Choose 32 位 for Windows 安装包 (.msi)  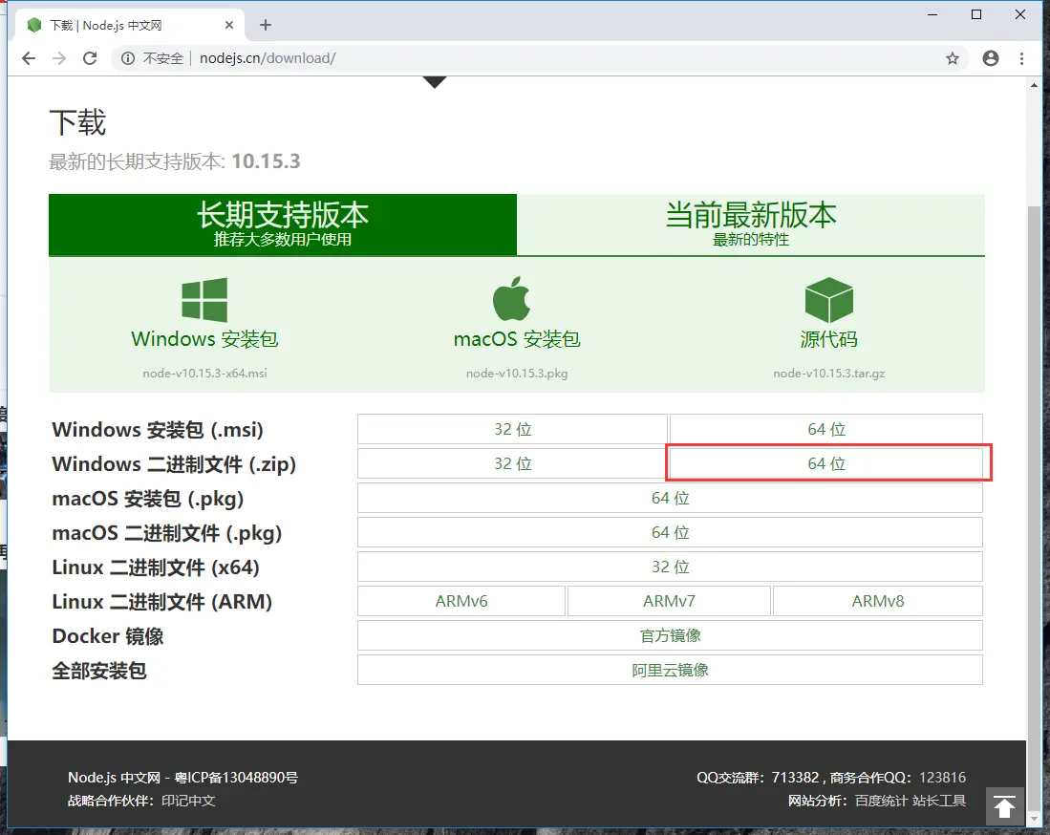512,429
